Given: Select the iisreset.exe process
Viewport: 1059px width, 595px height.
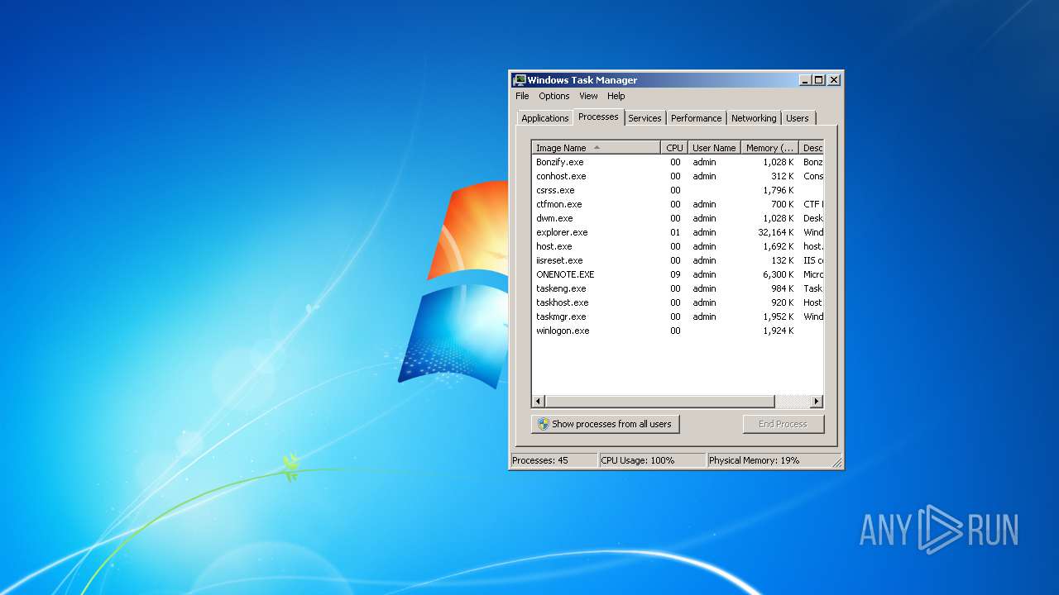Looking at the screenshot, I should click(x=678, y=260).
